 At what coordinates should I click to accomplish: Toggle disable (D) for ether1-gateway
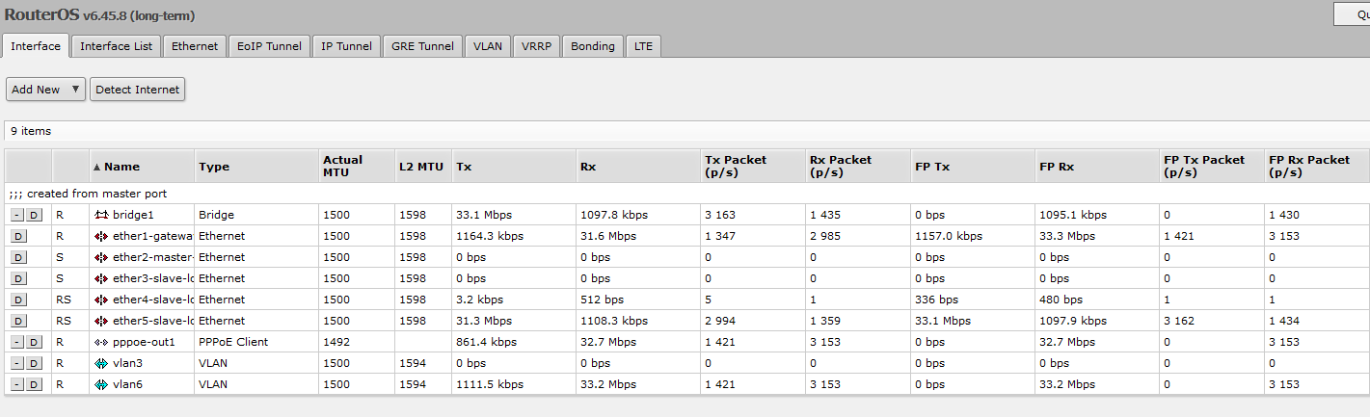(x=19, y=236)
